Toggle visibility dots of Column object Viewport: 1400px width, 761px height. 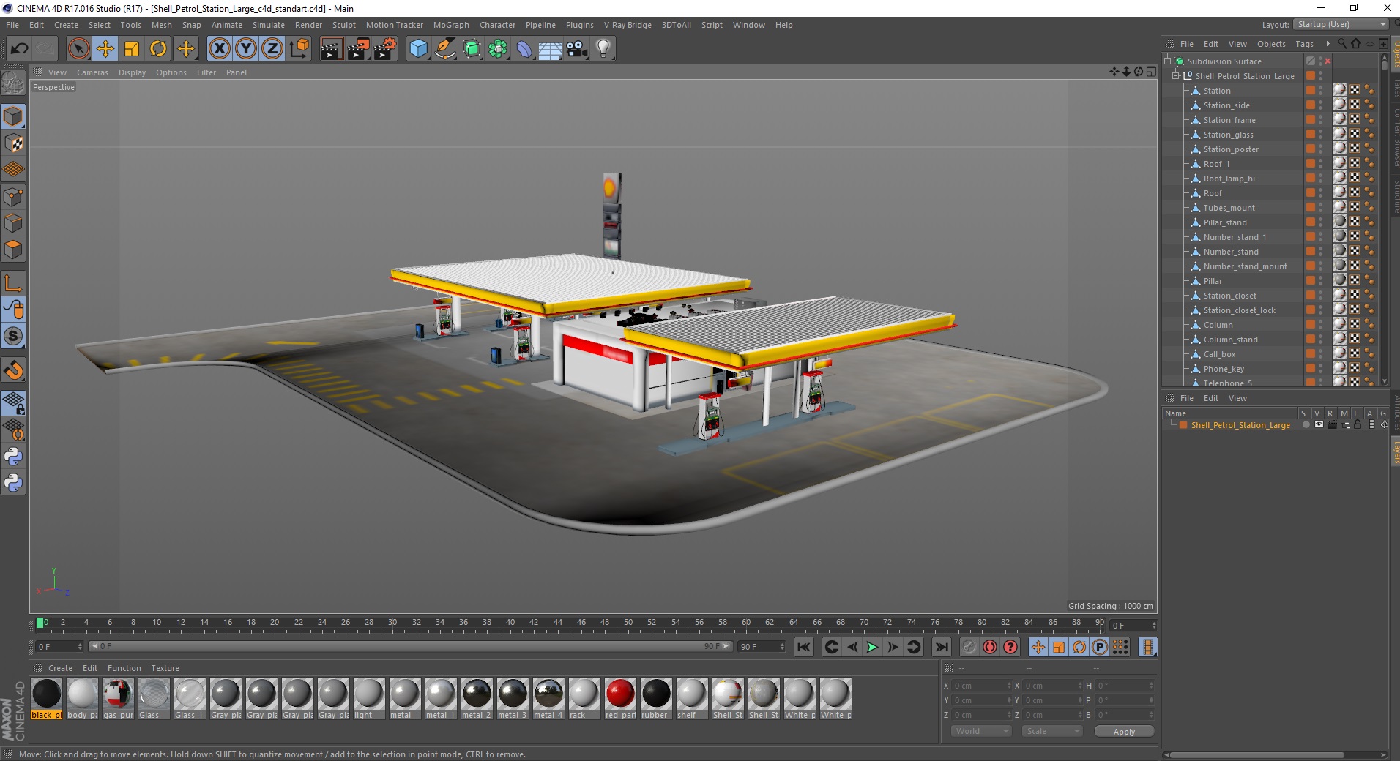click(x=1321, y=325)
